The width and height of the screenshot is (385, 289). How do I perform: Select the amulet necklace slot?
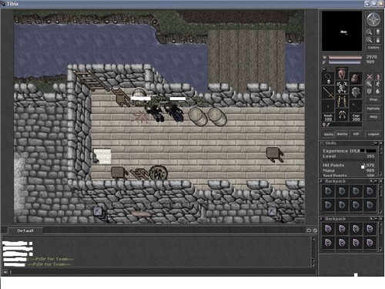[x=328, y=79]
